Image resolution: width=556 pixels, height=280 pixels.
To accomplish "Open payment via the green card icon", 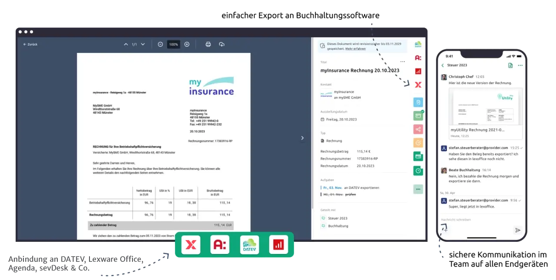I will (x=418, y=156).
